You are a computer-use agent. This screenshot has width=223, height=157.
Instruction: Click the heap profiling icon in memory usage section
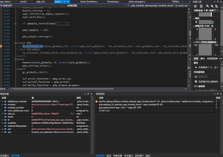[196, 82]
